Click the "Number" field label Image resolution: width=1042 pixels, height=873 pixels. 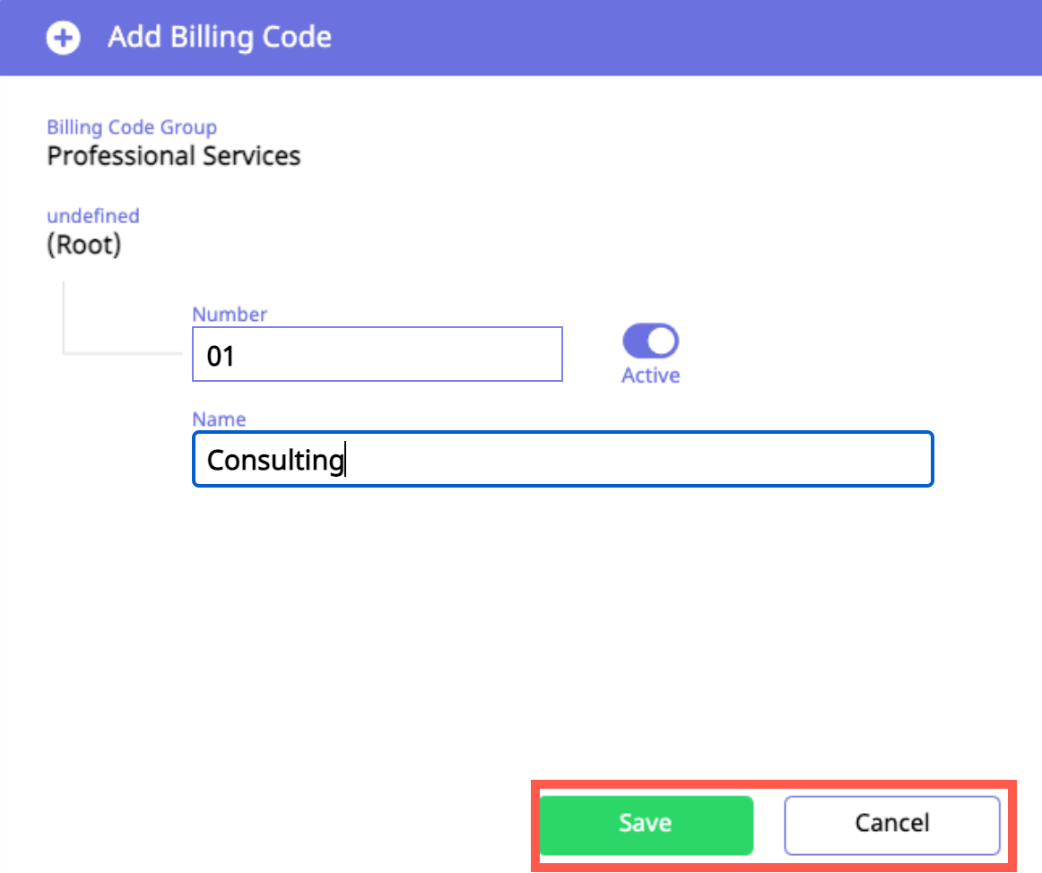click(x=230, y=315)
